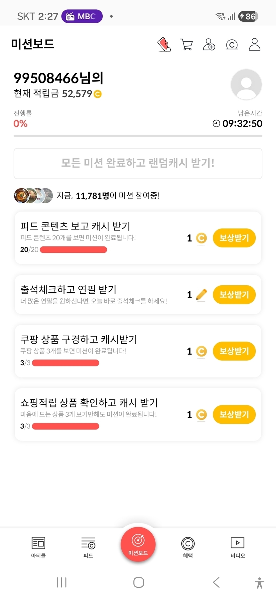The height and width of the screenshot is (598, 276).
Task: Tap the participant avatars cluster
Action: coord(33,196)
